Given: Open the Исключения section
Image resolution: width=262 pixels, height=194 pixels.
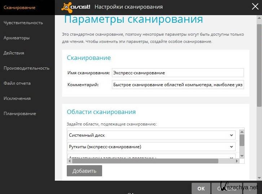Looking at the screenshot, I should point(17,98).
